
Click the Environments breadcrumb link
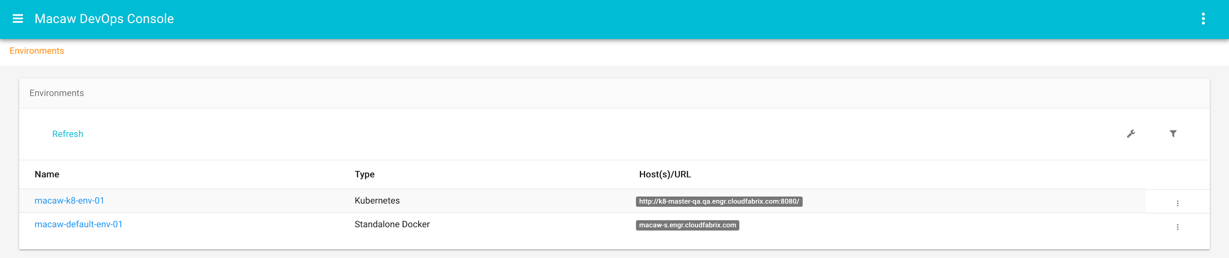click(x=37, y=51)
